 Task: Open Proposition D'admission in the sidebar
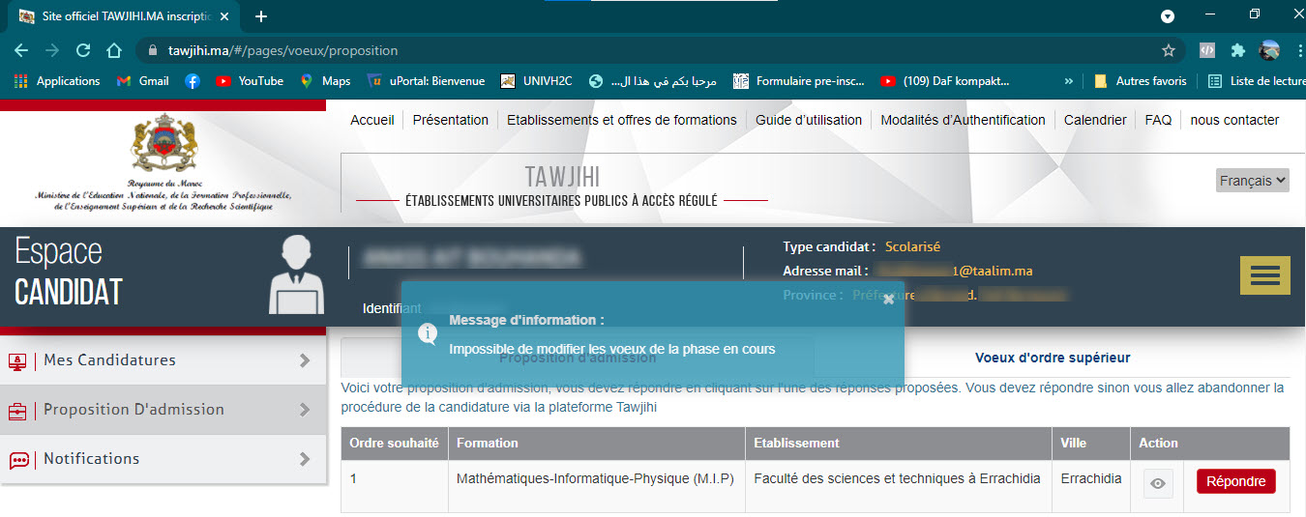coord(163,410)
